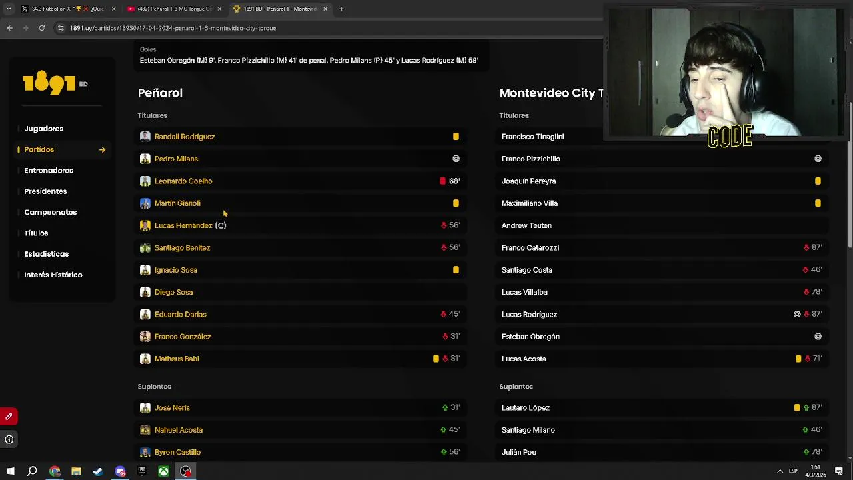
Task: Click Leonardo Coelho's player avatar
Action: [145, 181]
